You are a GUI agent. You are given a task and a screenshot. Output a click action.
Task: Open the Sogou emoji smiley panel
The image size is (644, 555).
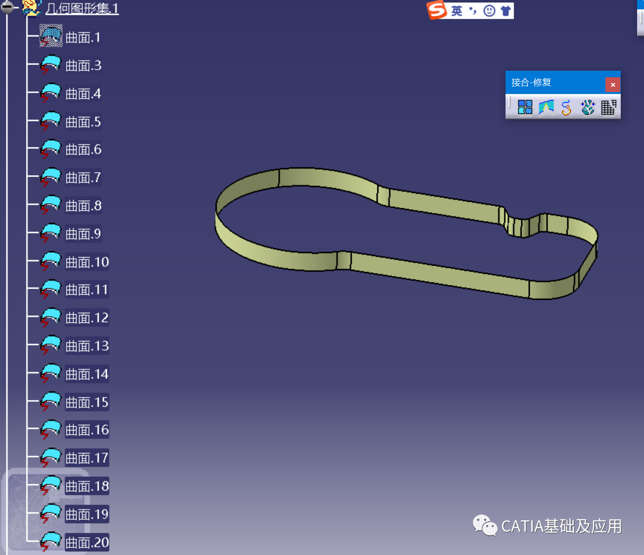[x=489, y=10]
